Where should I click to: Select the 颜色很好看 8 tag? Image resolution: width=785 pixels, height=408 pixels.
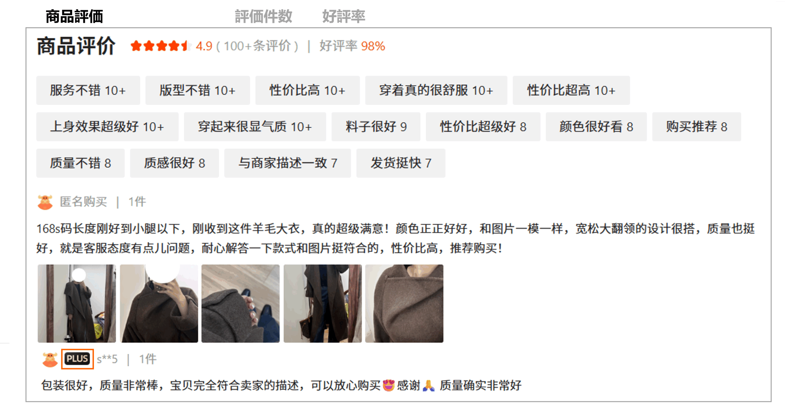click(x=596, y=127)
